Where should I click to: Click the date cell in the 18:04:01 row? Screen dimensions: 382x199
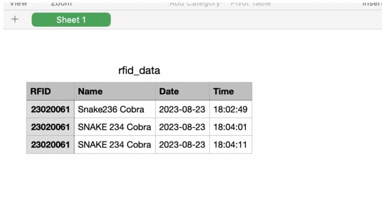click(x=182, y=127)
